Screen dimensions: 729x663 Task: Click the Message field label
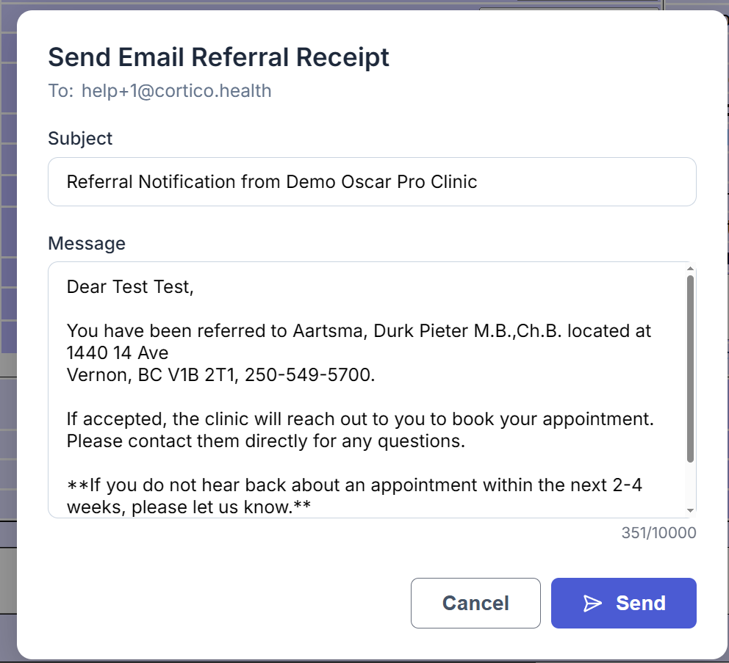[x=87, y=243]
